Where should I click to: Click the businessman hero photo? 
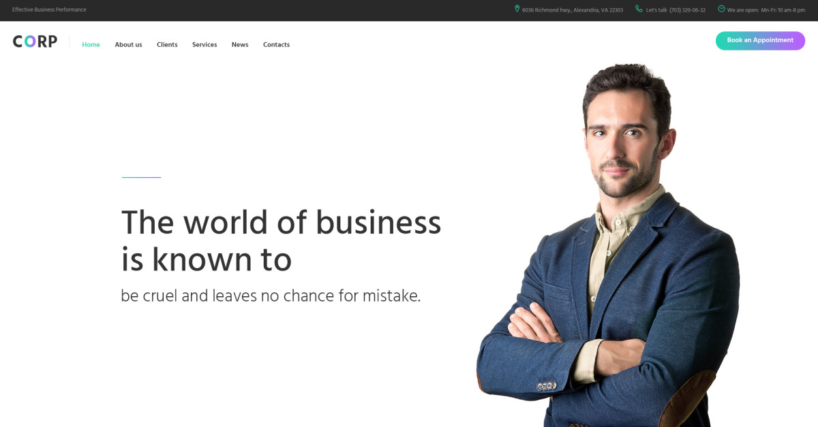pyautogui.click(x=608, y=245)
